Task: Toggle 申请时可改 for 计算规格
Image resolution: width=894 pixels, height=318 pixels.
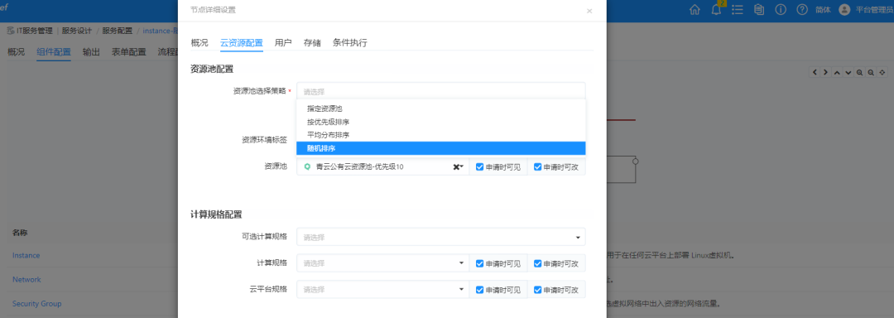Action: click(538, 263)
